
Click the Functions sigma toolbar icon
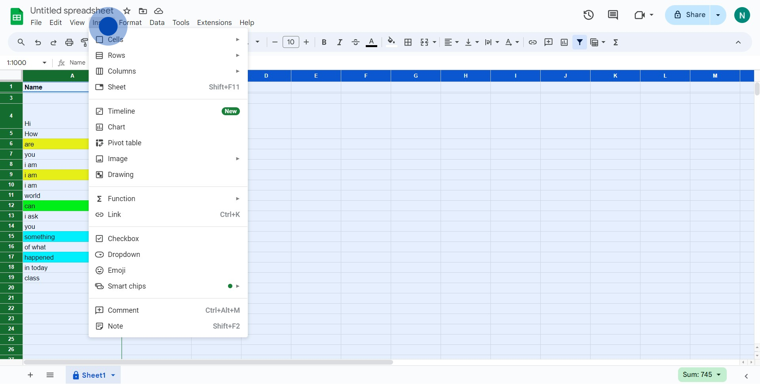tap(616, 42)
